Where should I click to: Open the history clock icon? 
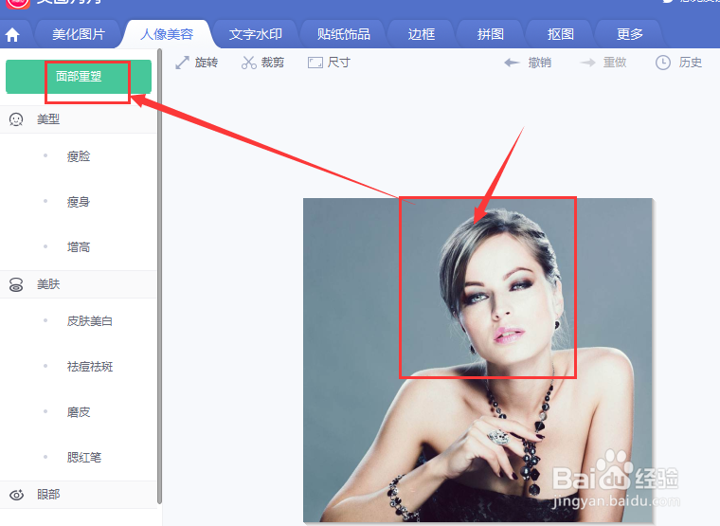[x=662, y=63]
